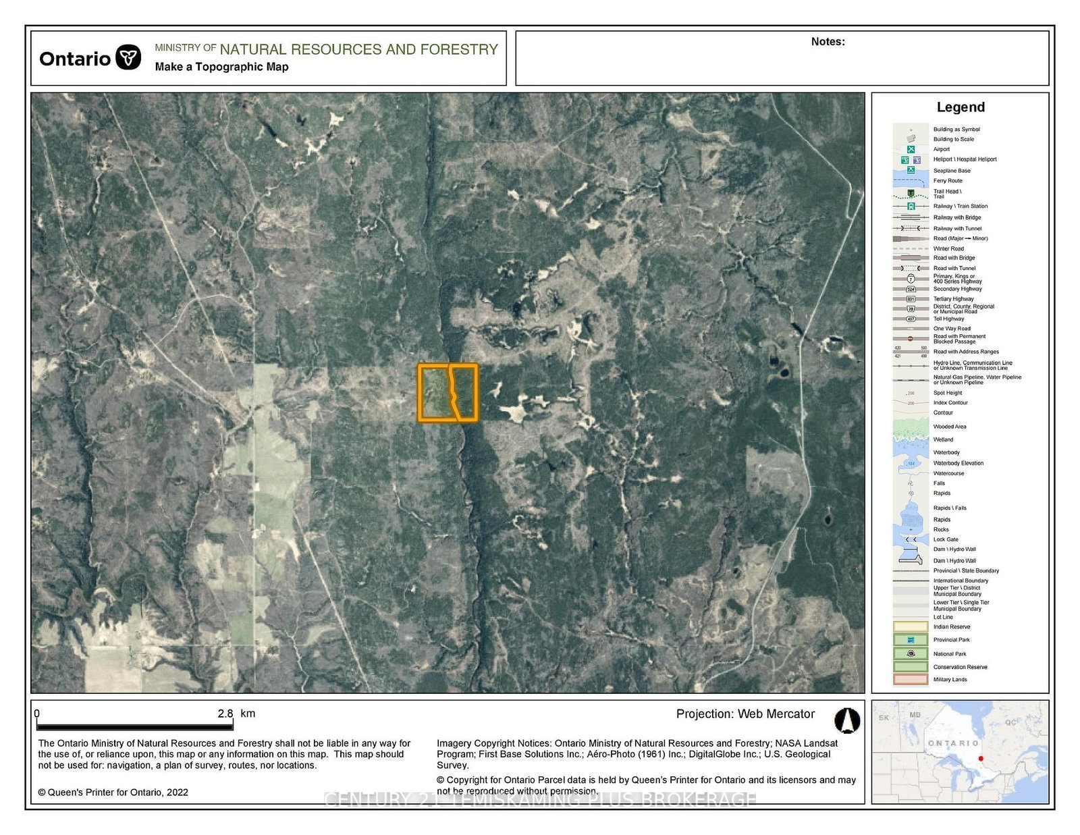Click the Trail Head legend icon
This screenshot has width=1080, height=835.
click(x=911, y=194)
